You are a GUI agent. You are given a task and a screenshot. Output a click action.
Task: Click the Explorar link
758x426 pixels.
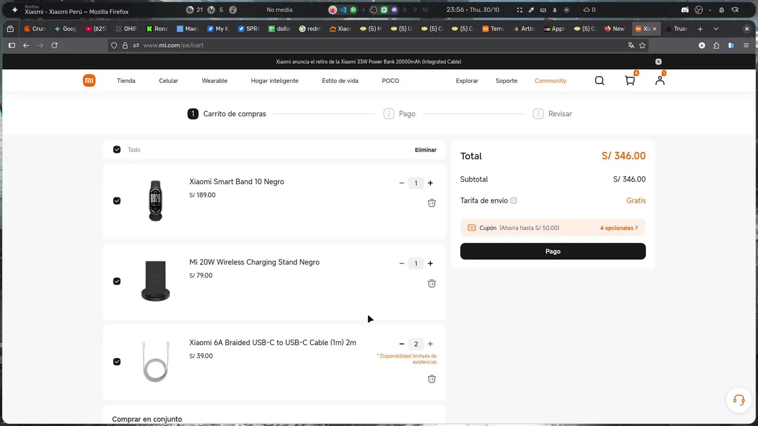(x=467, y=80)
